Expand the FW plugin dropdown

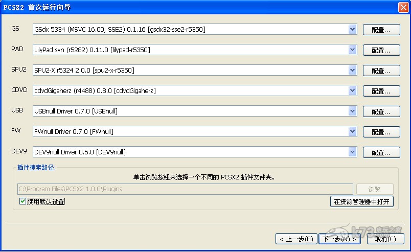pos(352,131)
